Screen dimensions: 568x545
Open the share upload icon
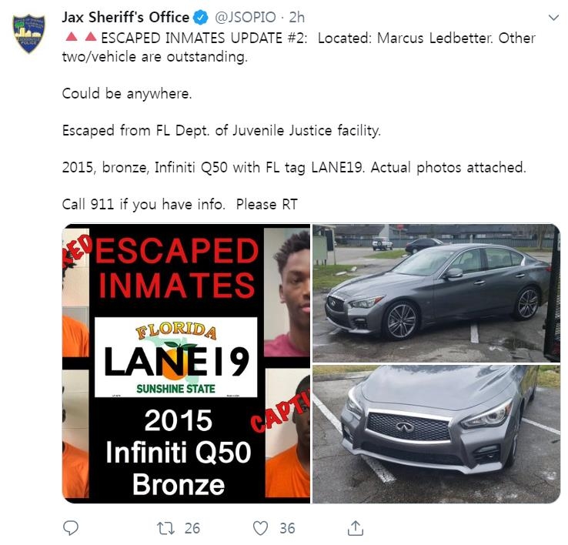(356, 528)
